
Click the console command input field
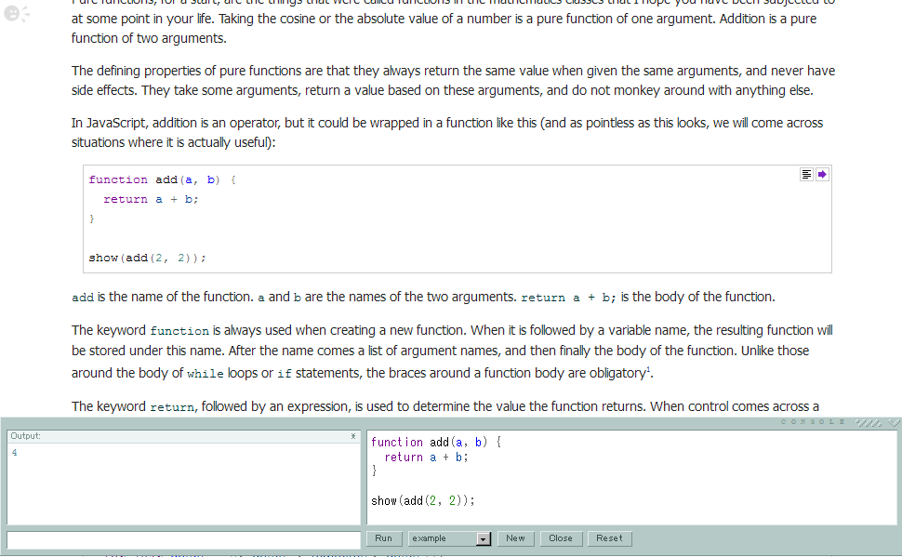click(x=183, y=539)
